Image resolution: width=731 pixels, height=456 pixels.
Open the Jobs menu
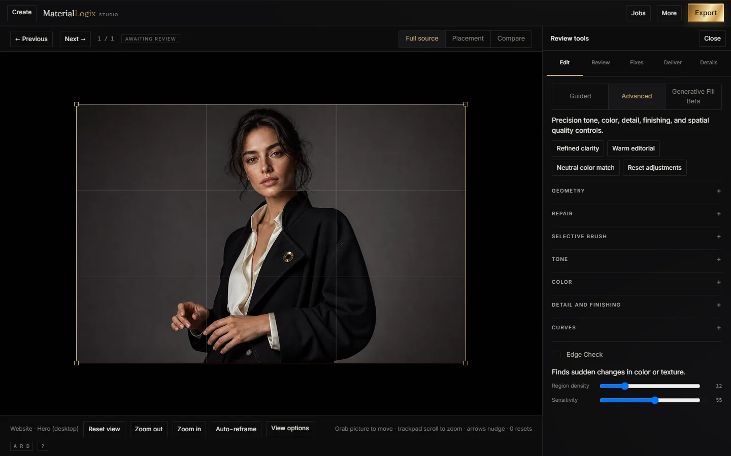coord(638,13)
